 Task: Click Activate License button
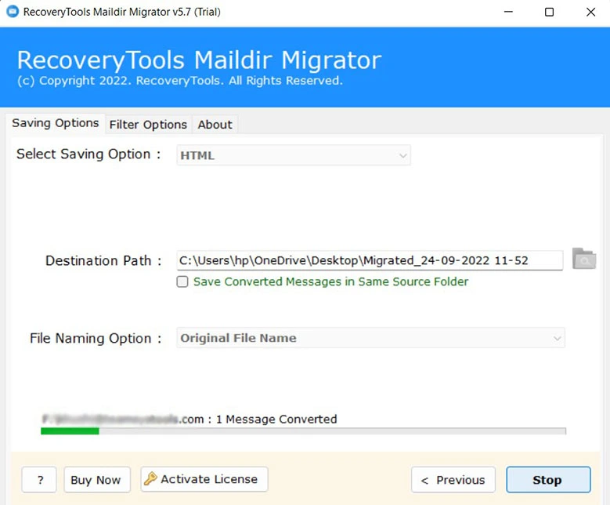click(204, 479)
